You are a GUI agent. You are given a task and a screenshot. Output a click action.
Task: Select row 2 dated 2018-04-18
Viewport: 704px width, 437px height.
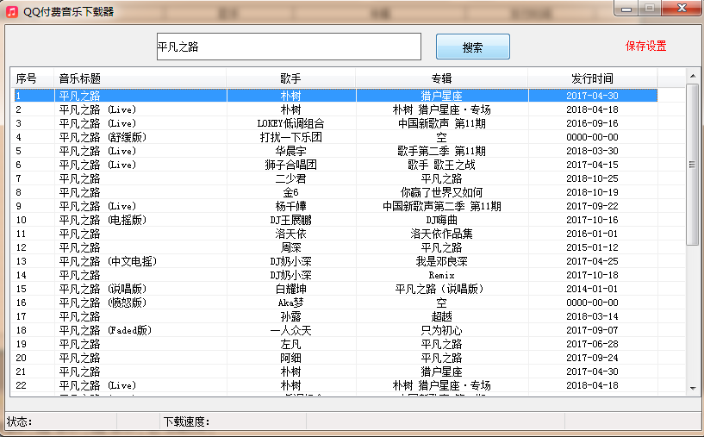coord(334,109)
